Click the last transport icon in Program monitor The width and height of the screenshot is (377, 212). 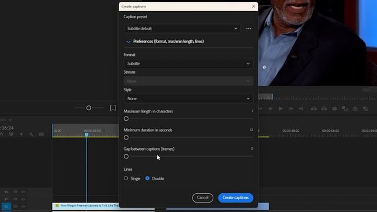(365, 108)
